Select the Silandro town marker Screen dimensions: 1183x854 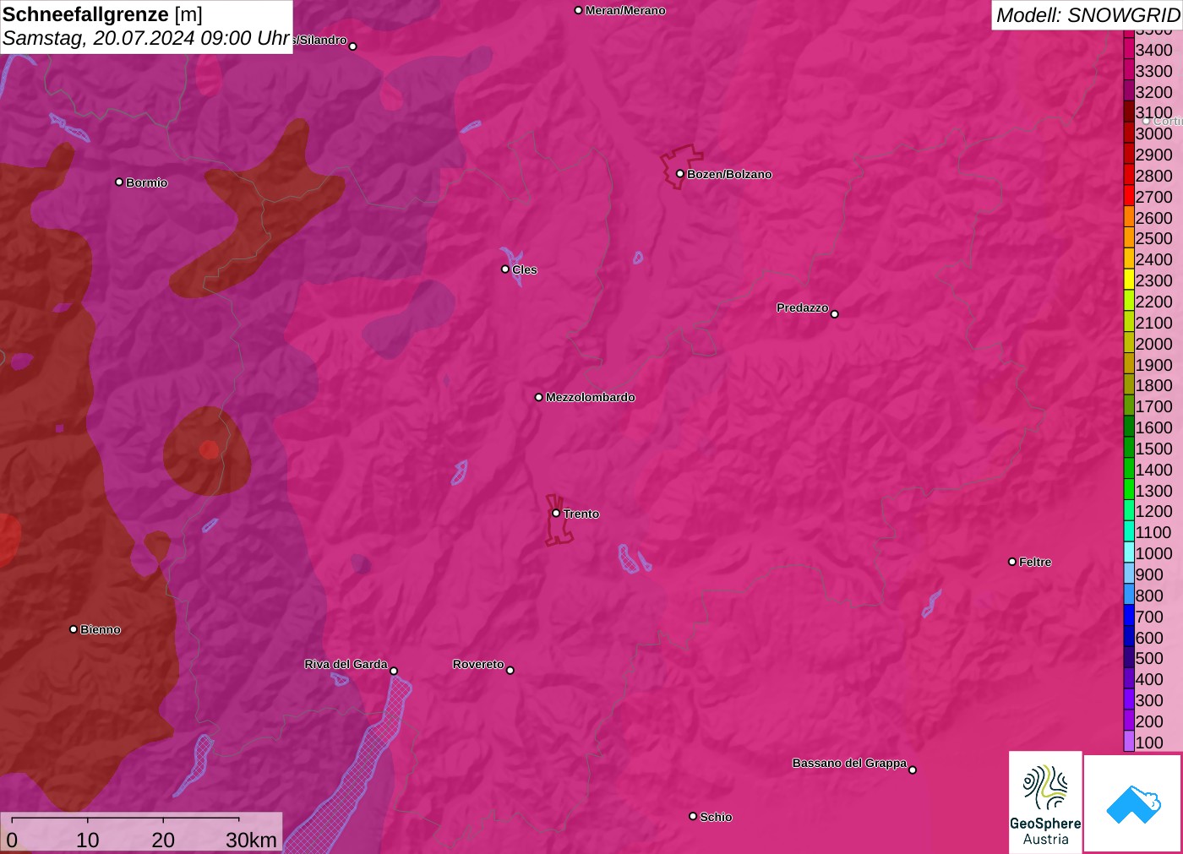click(353, 46)
